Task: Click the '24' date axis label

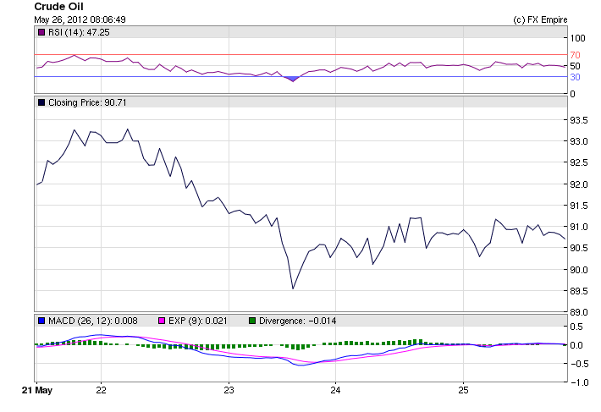Action: pos(335,390)
